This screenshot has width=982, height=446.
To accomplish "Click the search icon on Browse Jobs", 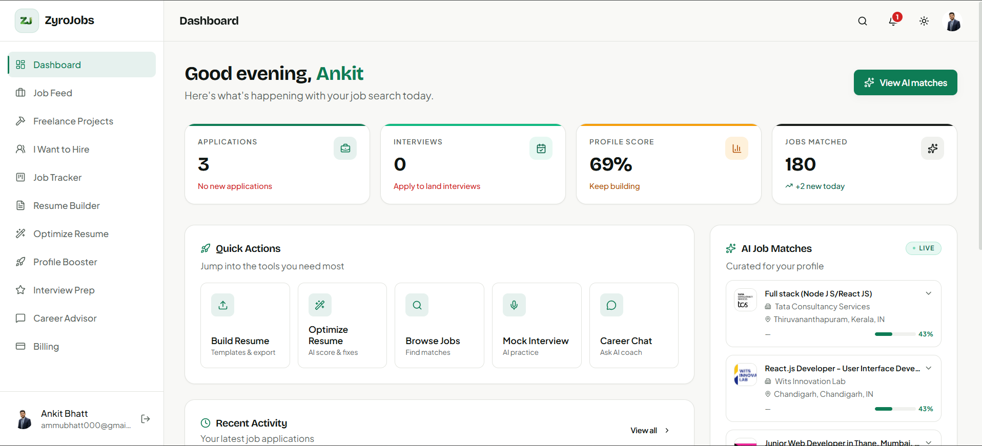I will point(417,305).
